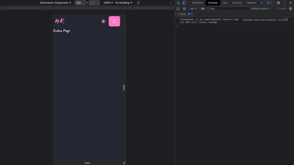The height and width of the screenshot is (165, 294).
Task: Click the HK logo in the page header
Action: tap(60, 21)
